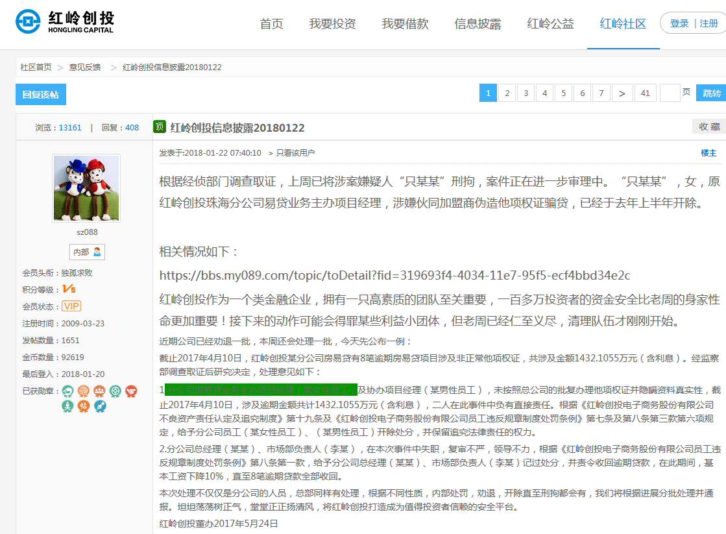This screenshot has height=534, width=726.
Task: Go to next page with > arrow
Action: pyautogui.click(x=622, y=93)
